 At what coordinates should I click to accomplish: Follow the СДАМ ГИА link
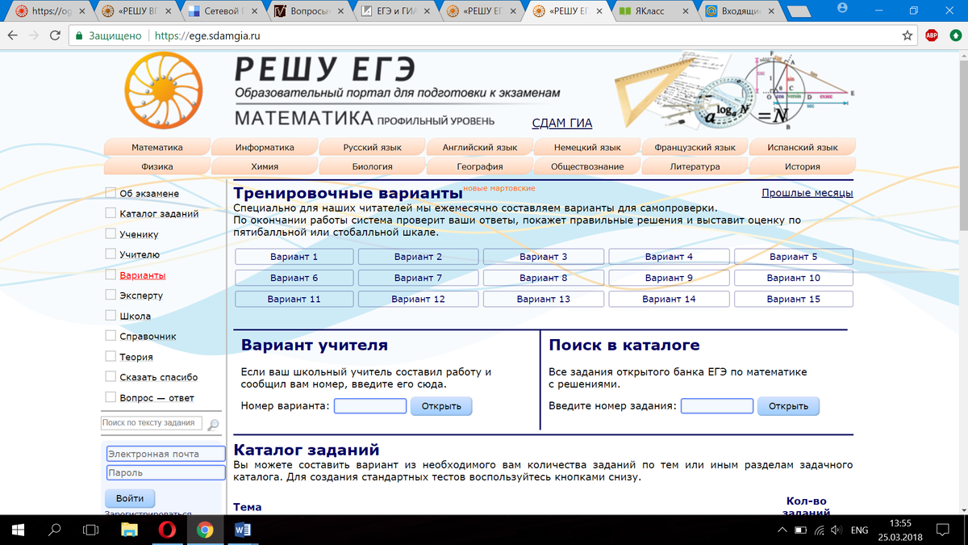[x=562, y=123]
